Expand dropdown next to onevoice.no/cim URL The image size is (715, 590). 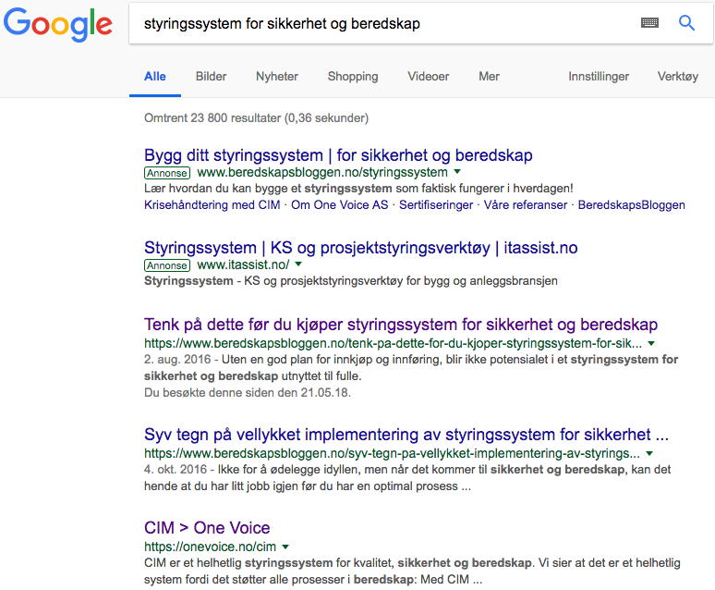click(x=285, y=547)
